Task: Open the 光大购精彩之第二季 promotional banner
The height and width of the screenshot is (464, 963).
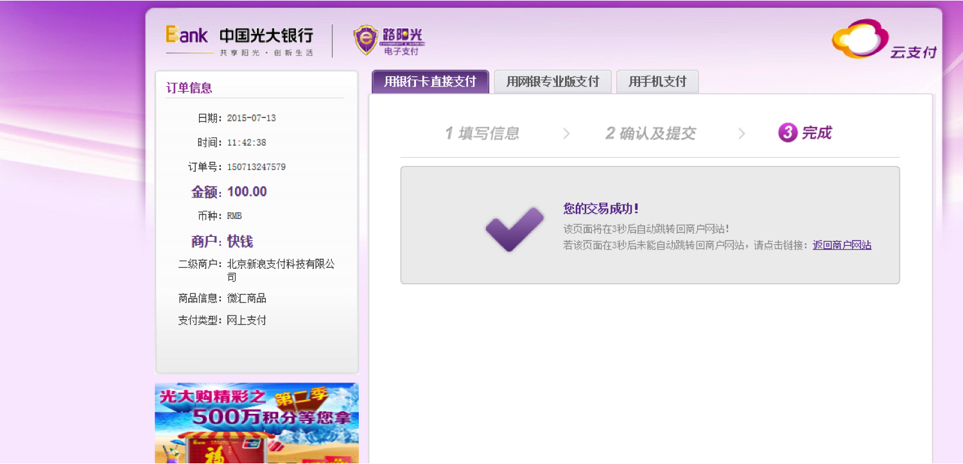Action: (257, 423)
